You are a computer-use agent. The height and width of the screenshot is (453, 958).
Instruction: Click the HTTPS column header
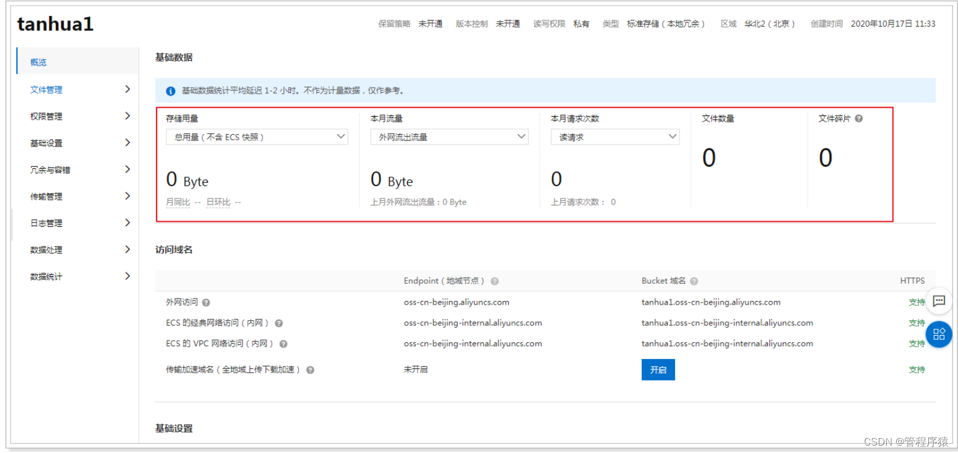click(912, 281)
